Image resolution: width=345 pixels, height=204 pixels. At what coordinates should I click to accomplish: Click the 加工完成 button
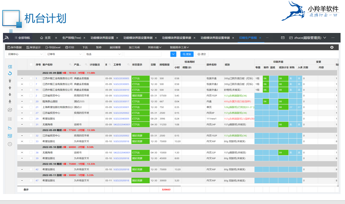click(x=134, y=47)
